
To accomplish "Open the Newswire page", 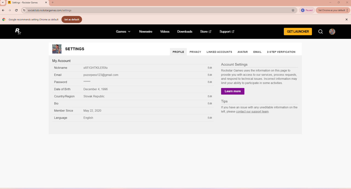I will 146,31.
